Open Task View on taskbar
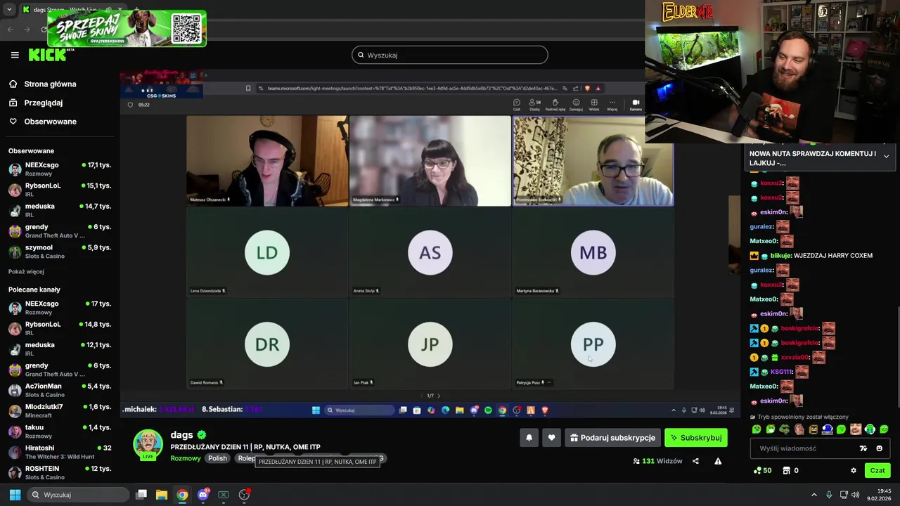This screenshot has height=506, width=900. 141,495
